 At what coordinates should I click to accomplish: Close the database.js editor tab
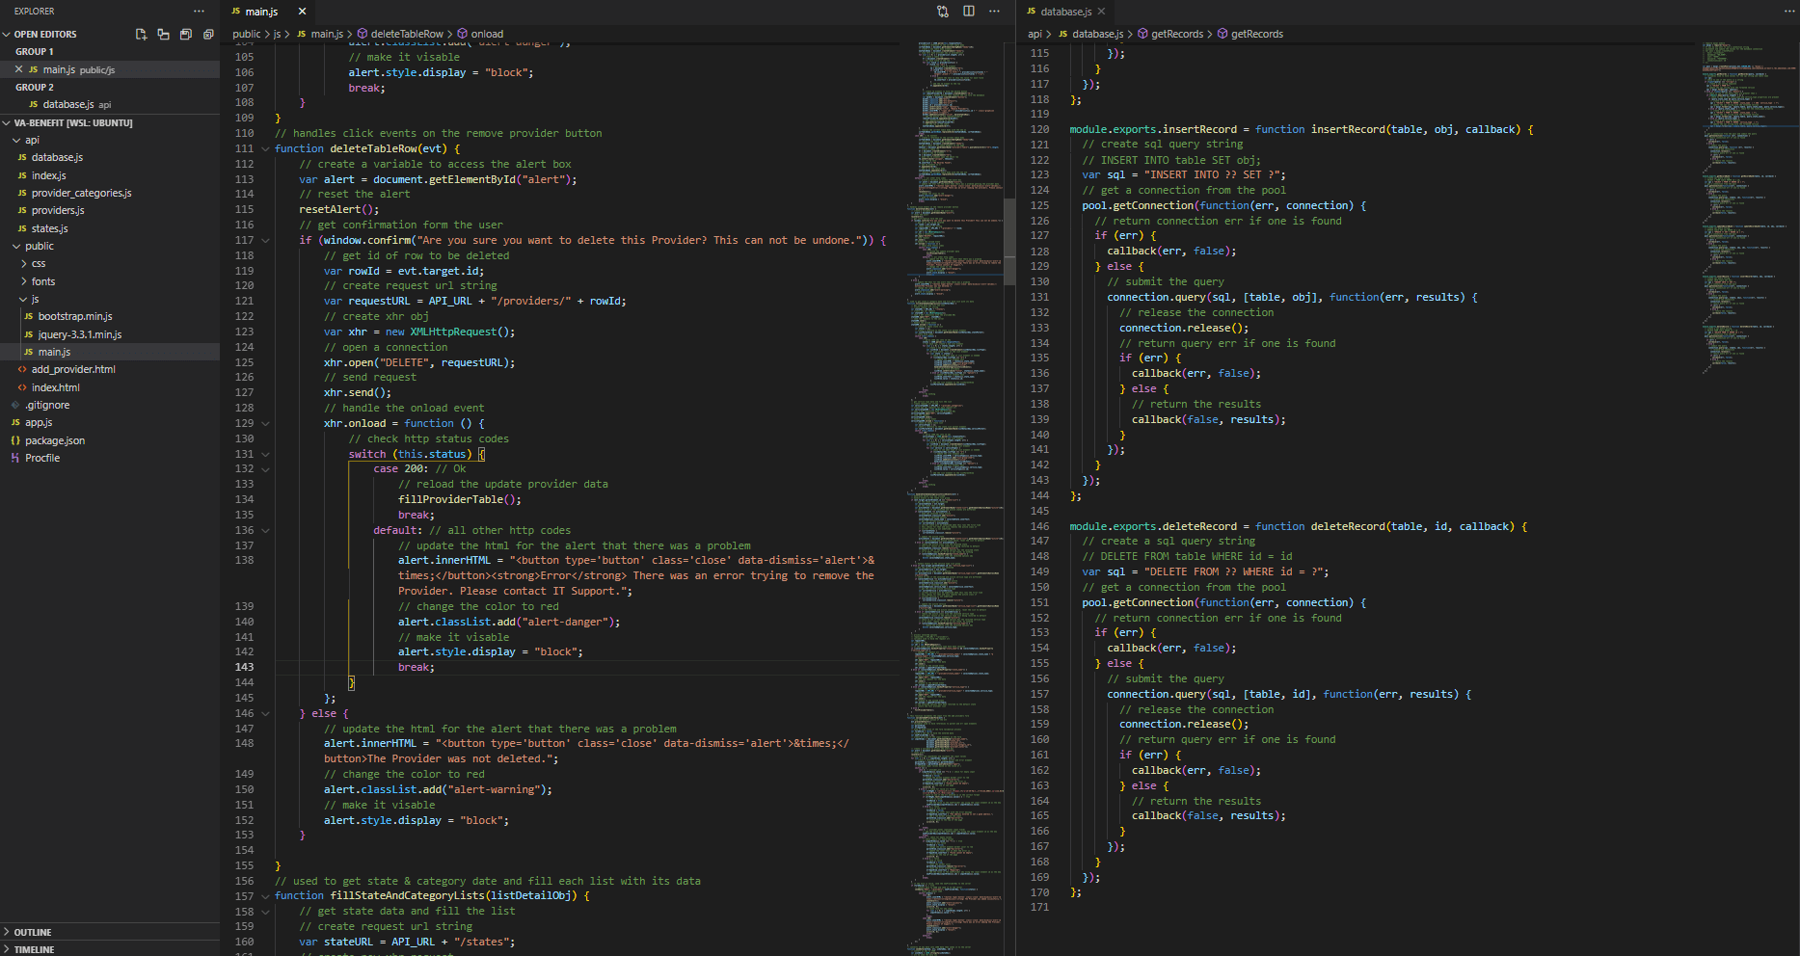[1101, 12]
